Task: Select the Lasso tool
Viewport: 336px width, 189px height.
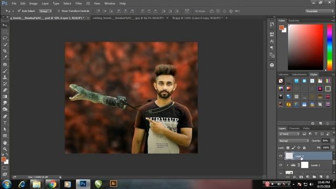Action: pos(5,38)
